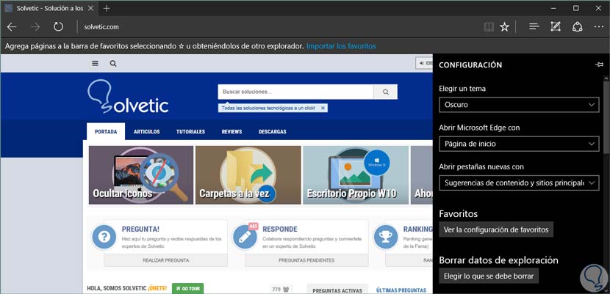Click the green GO TOUR button

[187, 289]
